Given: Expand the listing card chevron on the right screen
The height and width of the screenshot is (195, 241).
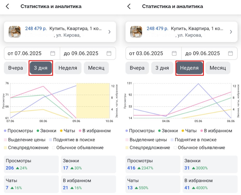Looking at the screenshot, I should [231, 32].
